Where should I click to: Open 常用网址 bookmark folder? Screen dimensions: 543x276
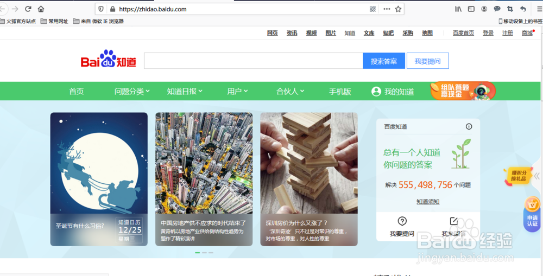pos(54,21)
